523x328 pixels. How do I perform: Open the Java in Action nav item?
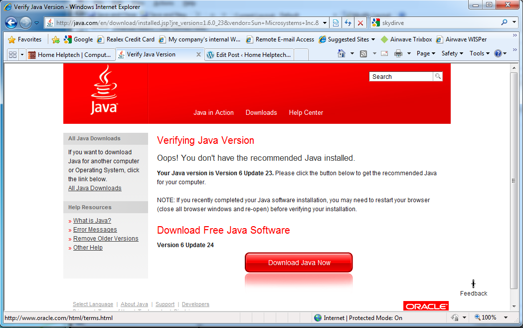tap(213, 112)
